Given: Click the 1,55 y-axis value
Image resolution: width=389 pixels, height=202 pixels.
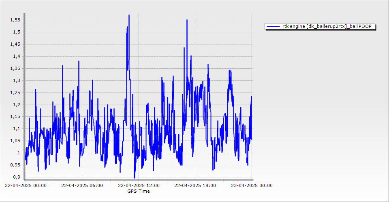Looking at the screenshot, I should click(15, 20).
